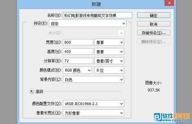Image resolution: width=192 pixels, height=124 pixels.
Task: Click the 确定 button
Action: tap(154, 15)
